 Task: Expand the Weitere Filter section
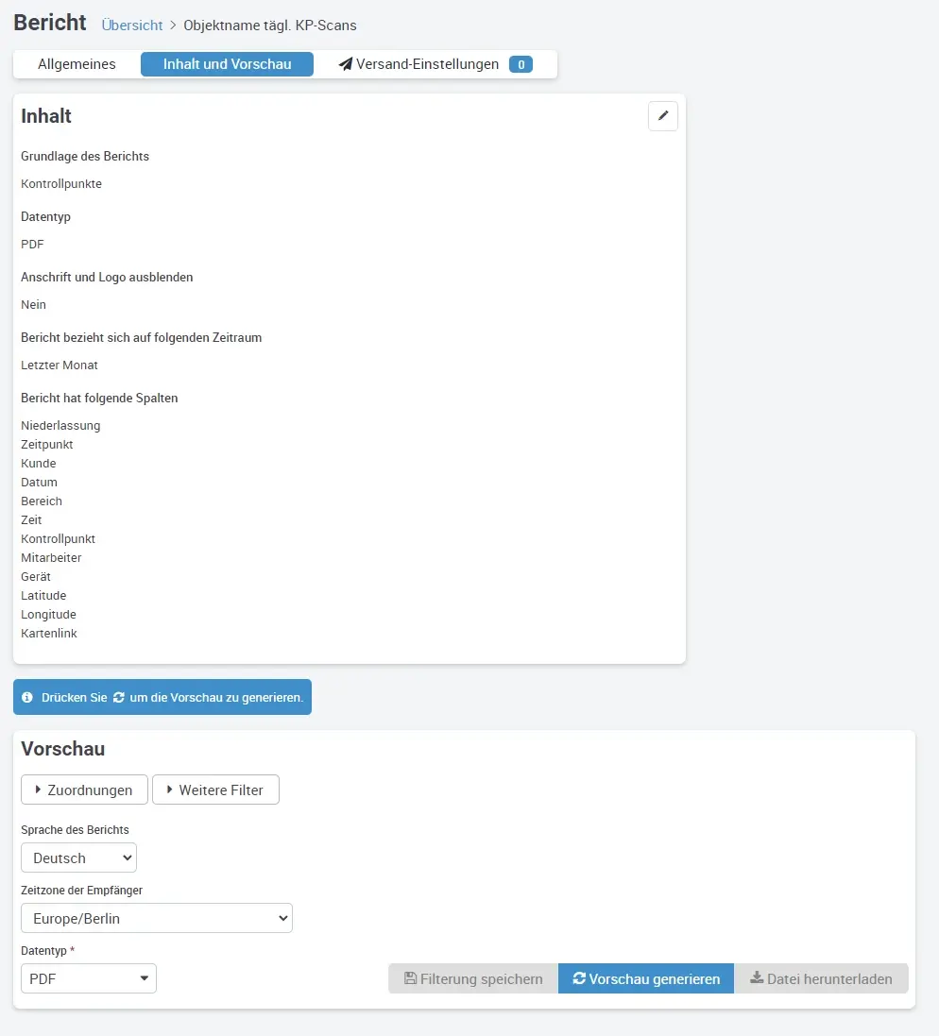click(x=215, y=790)
